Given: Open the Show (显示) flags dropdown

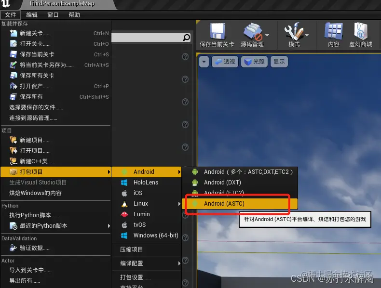Looking at the screenshot, I should pyautogui.click(x=279, y=62).
